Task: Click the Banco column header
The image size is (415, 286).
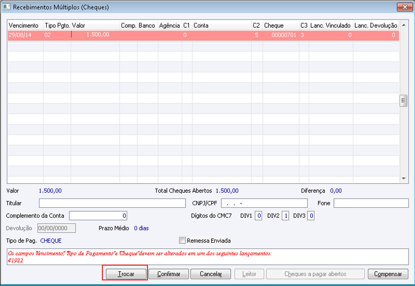Action: pyautogui.click(x=148, y=26)
